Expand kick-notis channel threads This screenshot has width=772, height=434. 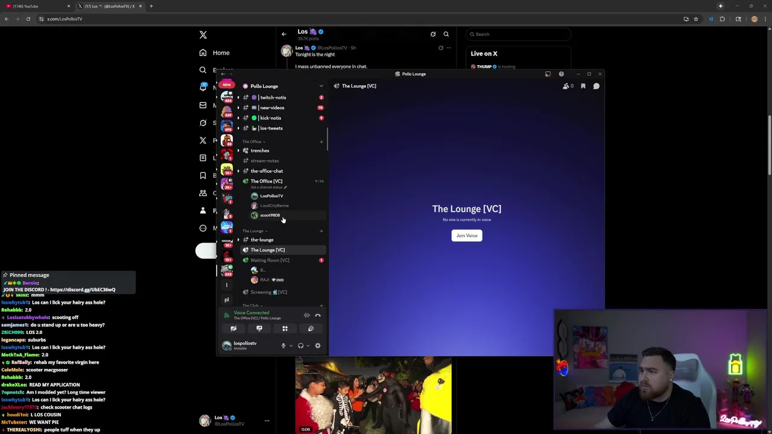238,118
